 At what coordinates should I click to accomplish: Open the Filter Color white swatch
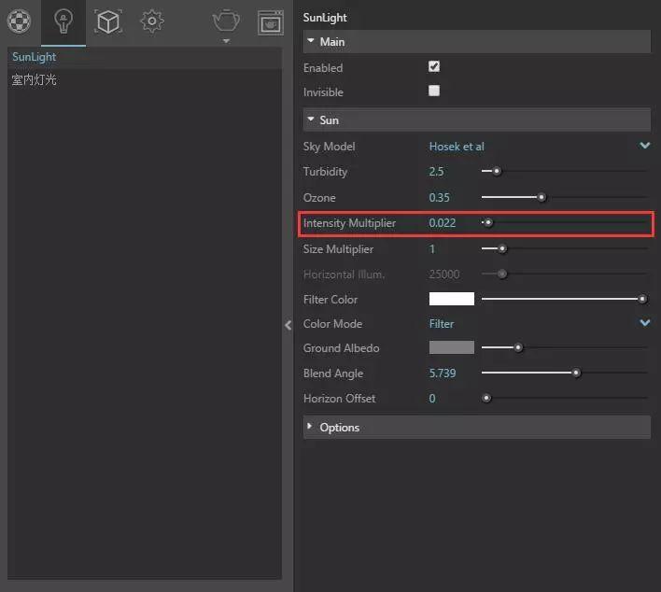coord(452,299)
